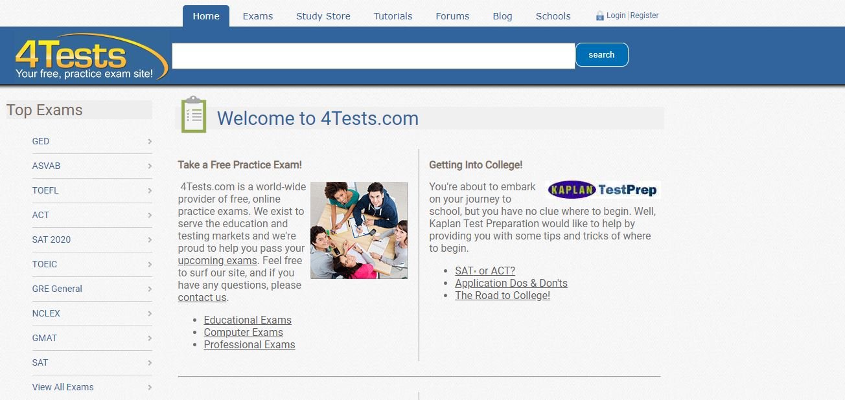845x400 pixels.
Task: Open the Computer Exams link
Action: (x=244, y=332)
